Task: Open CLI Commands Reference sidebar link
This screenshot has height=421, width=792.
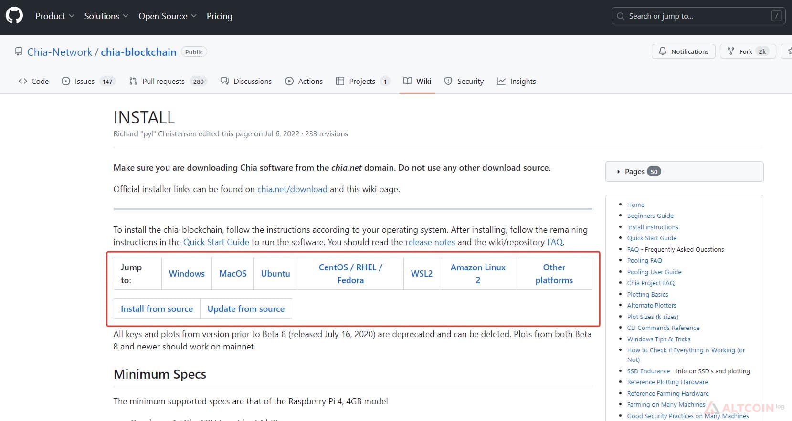Action: [x=663, y=328]
